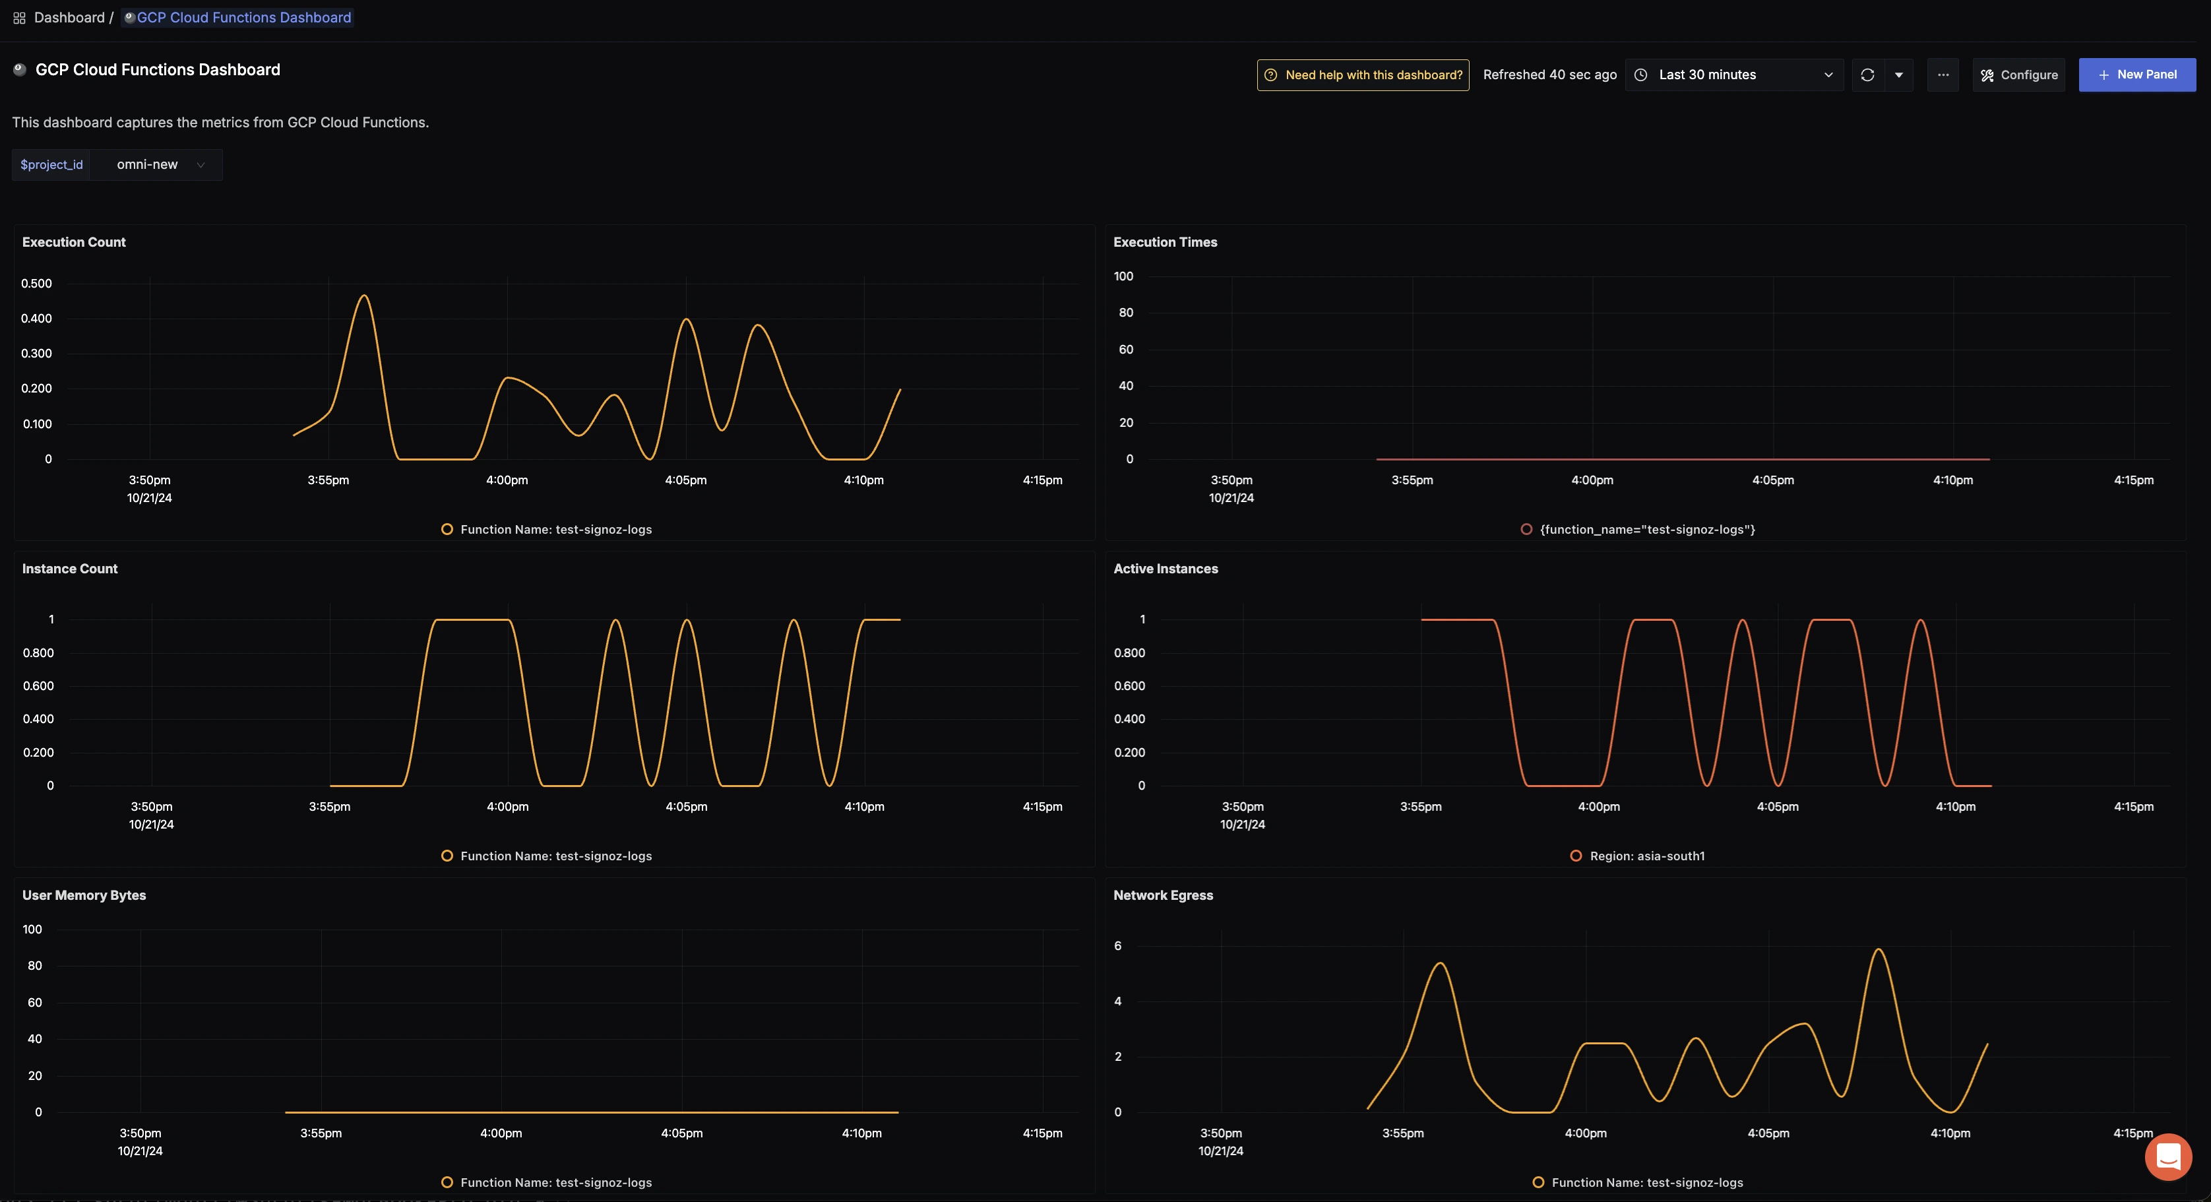This screenshot has height=1202, width=2211.
Task: Click Need help with this dashboard button
Action: coord(1363,76)
